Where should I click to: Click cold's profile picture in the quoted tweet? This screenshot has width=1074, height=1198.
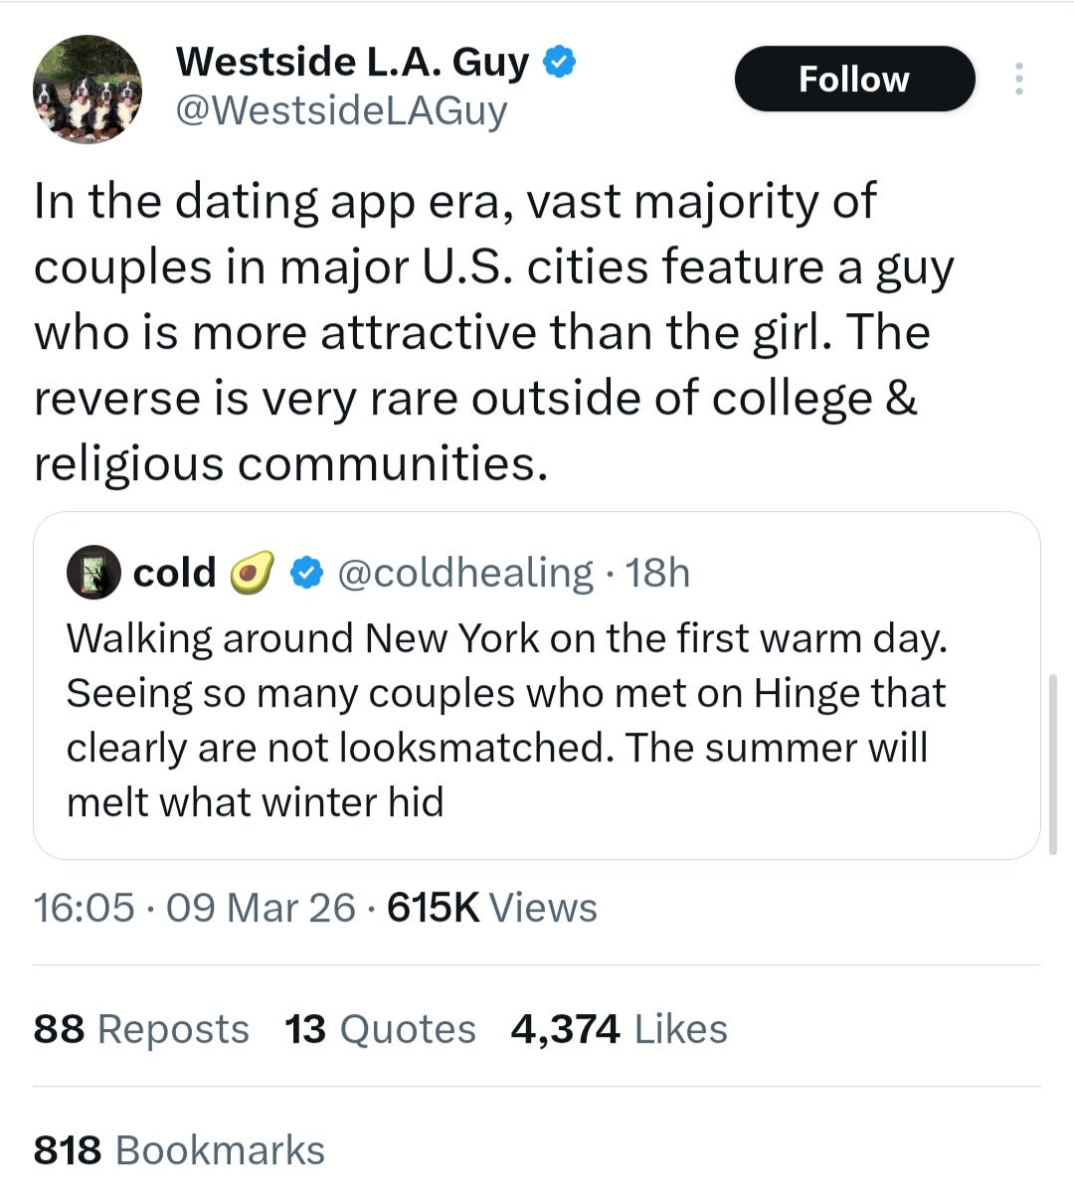(x=92, y=572)
